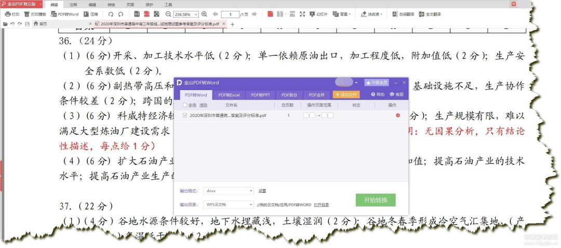The image size is (561, 248).
Task: Select the fit-page view icon
Action: [x=156, y=14]
